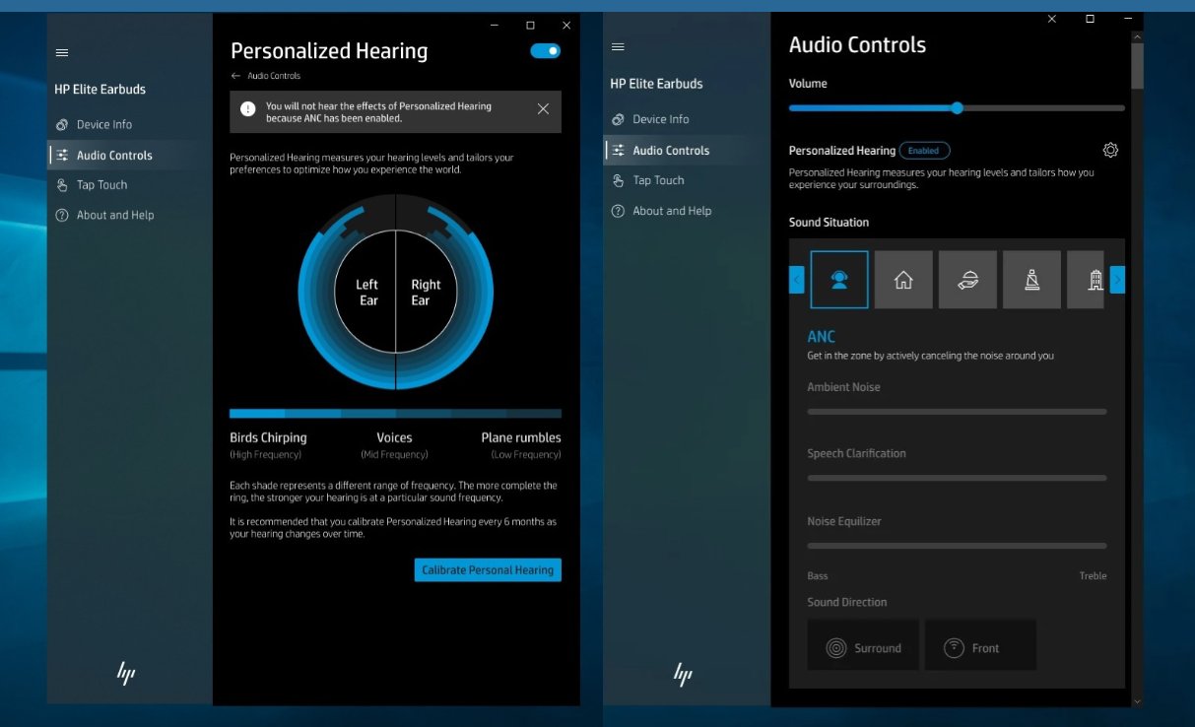Open About and Help in right window sidebar
Viewport: 1195px width, 727px height.
pos(686,211)
